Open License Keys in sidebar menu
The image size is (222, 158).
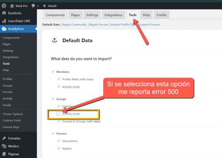click(11, 127)
